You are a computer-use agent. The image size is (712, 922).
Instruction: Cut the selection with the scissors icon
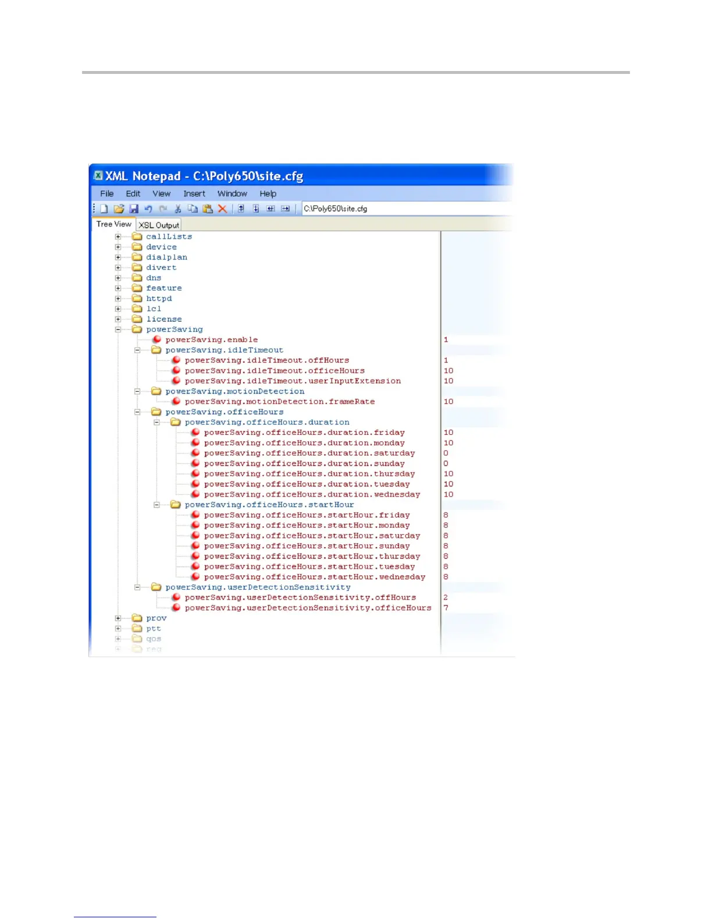point(178,208)
